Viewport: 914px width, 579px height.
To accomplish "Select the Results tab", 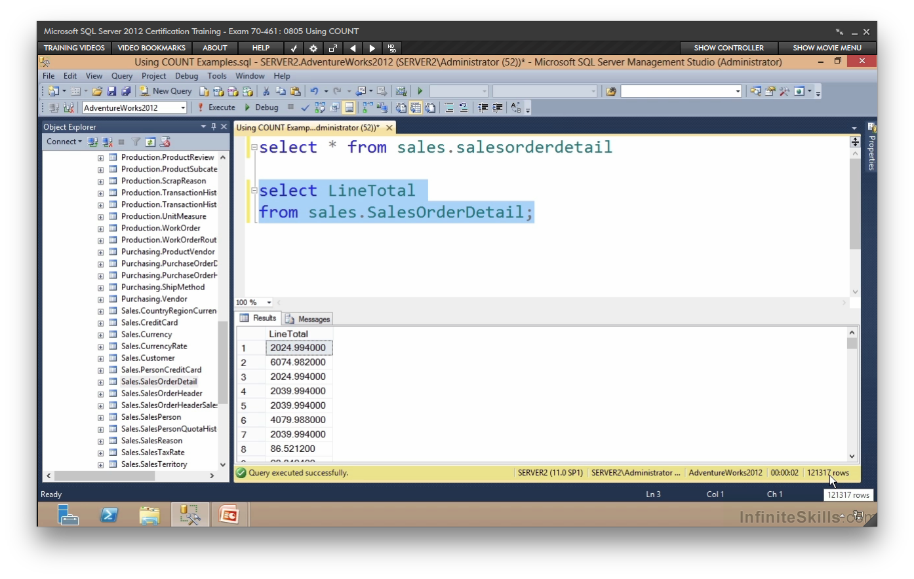I will click(x=258, y=318).
